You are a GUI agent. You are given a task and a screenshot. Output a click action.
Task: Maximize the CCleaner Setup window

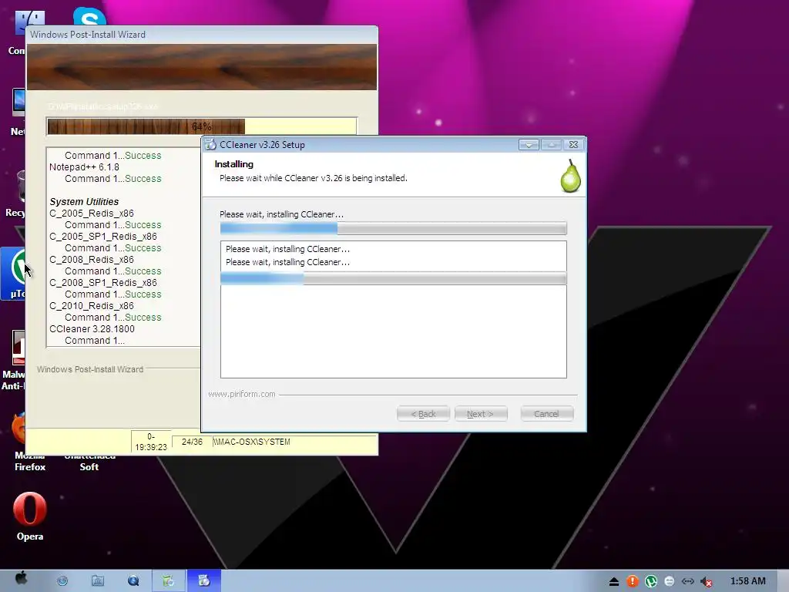pyautogui.click(x=552, y=144)
